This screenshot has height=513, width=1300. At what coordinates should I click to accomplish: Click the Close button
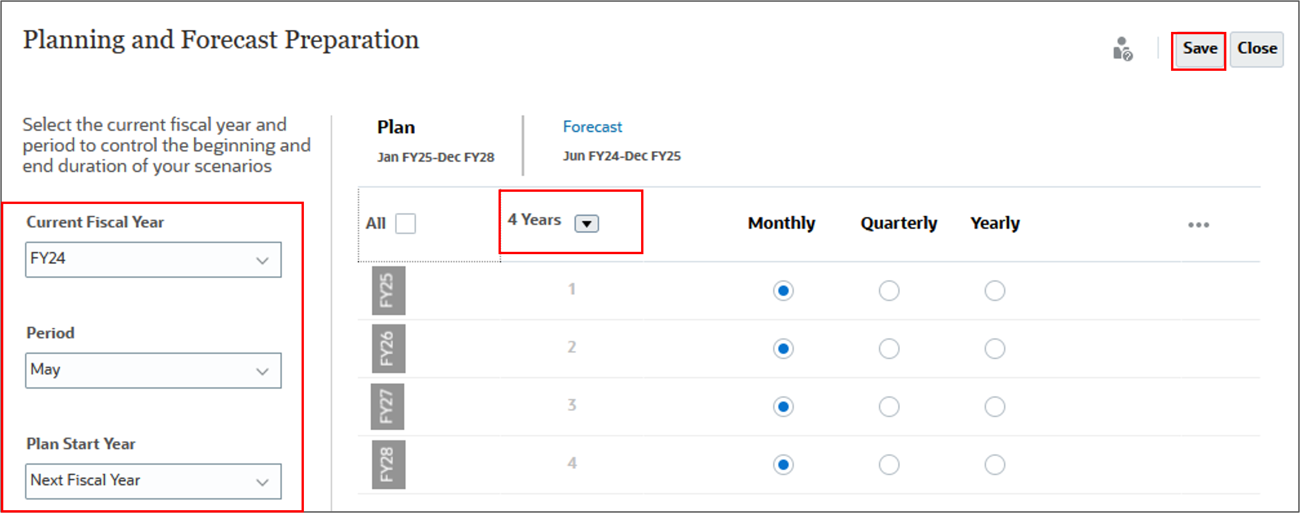pyautogui.click(x=1256, y=49)
